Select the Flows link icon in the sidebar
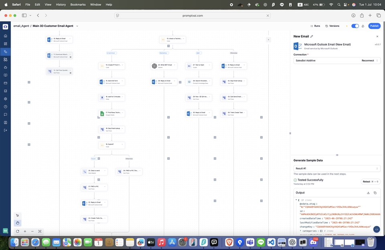Viewport: 385px width, 250px height. (x=5, y=52)
